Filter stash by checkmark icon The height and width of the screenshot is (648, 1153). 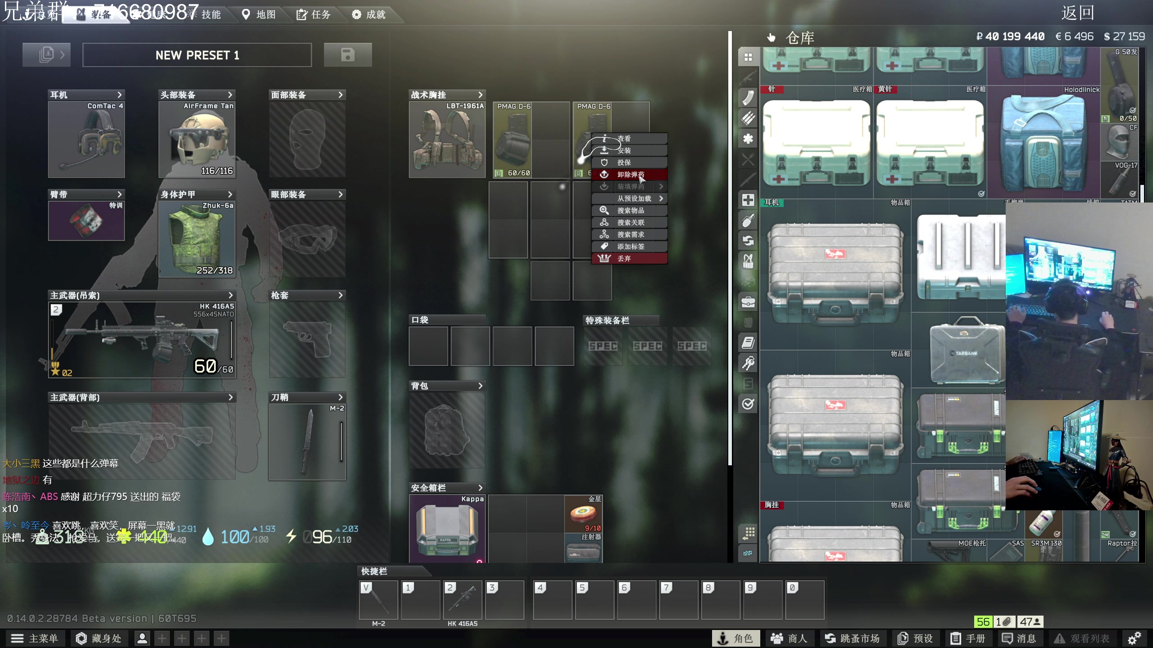pos(748,404)
